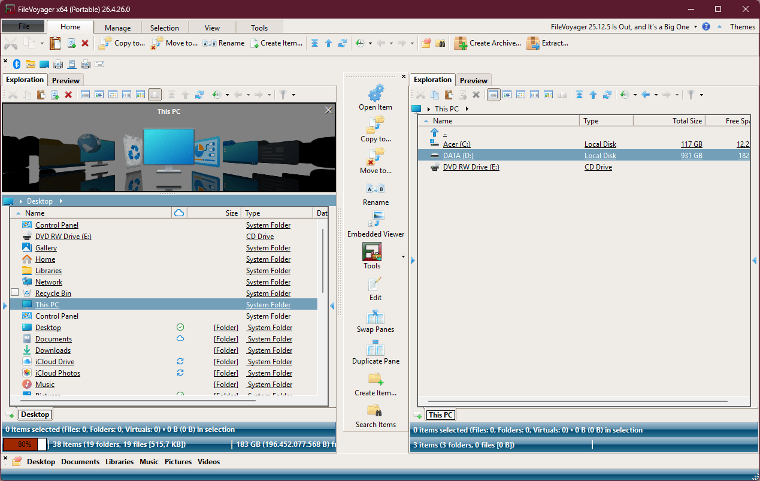Open the Preview tab in right pane
This screenshot has height=481, width=760.
coord(474,80)
